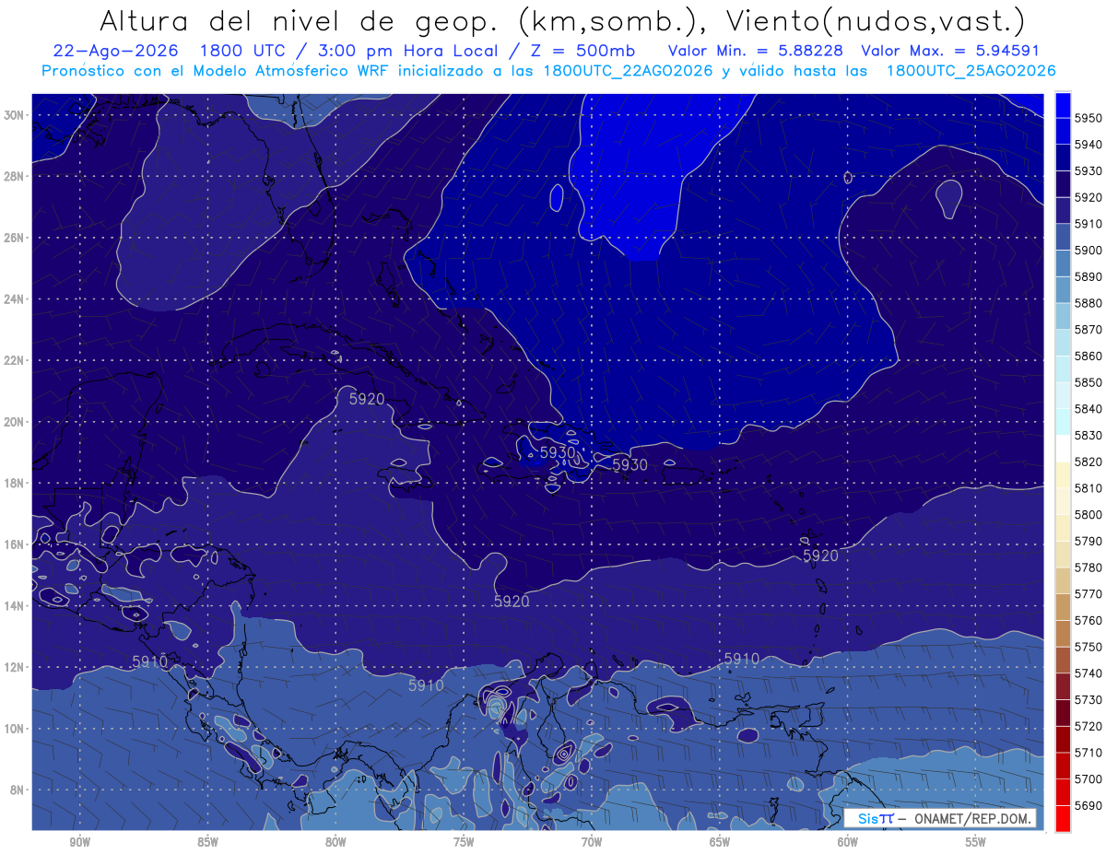The image size is (1106, 854).
Task: Click the 'Valor Min. = 5.88228' value
Action: [x=756, y=52]
